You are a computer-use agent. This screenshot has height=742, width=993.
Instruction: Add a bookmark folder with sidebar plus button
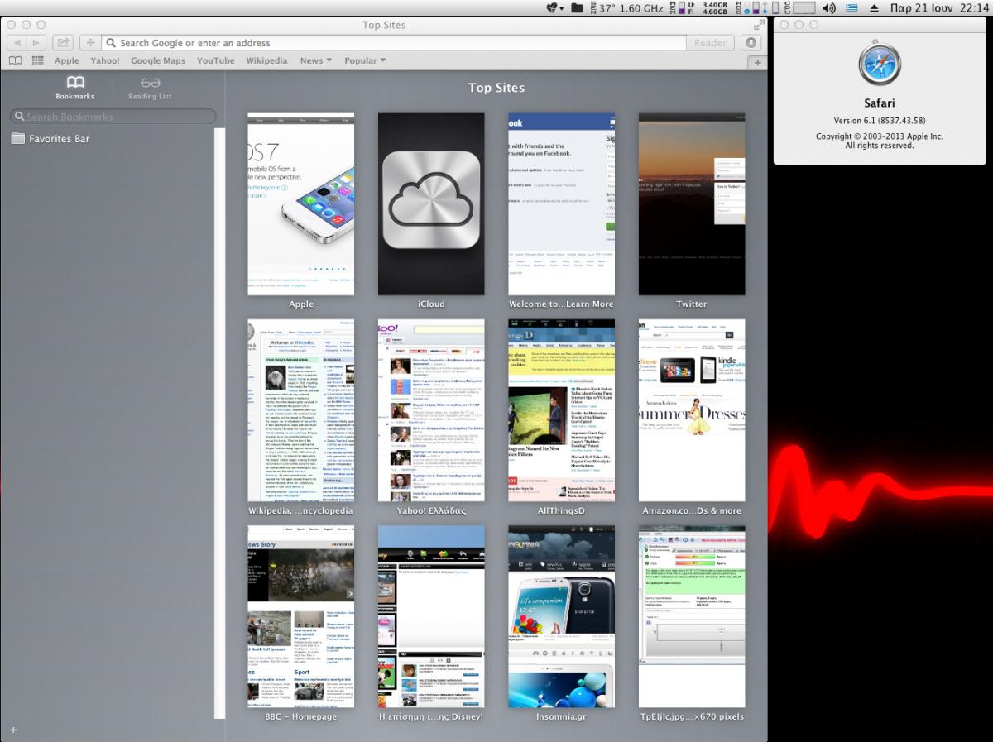point(13,730)
